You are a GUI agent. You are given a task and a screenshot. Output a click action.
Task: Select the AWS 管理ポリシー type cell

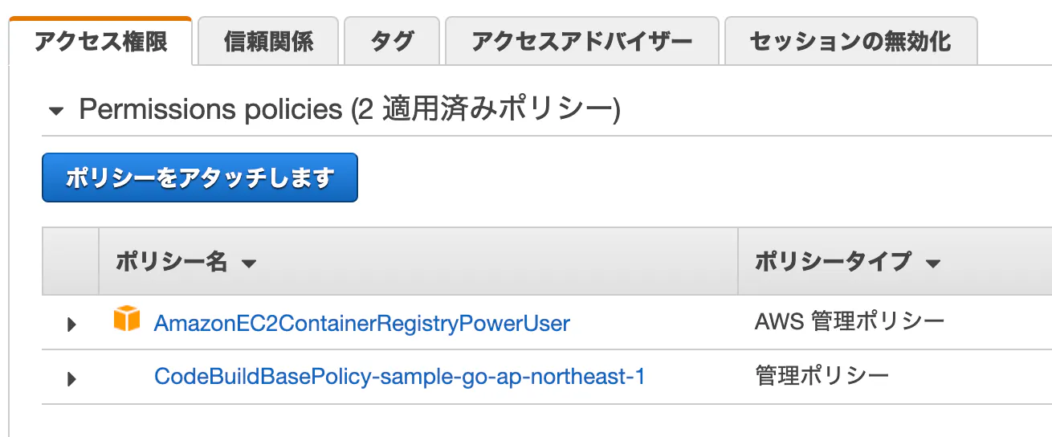click(x=850, y=323)
